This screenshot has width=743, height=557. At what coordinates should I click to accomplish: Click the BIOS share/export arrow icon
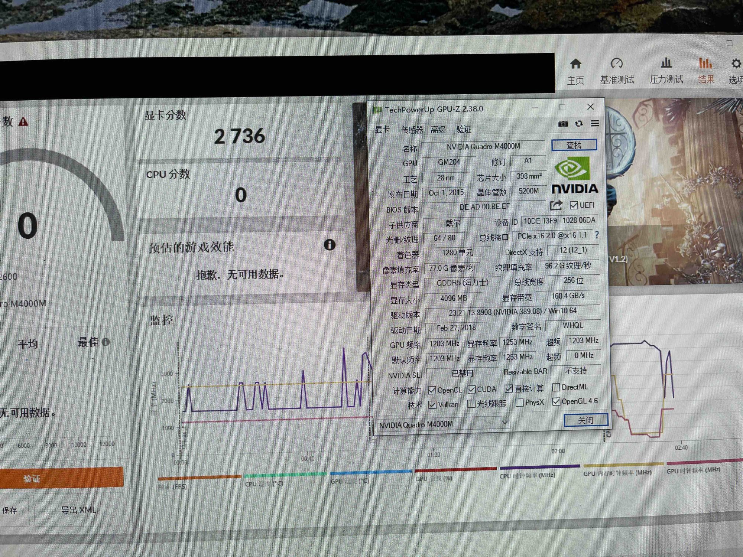click(x=556, y=205)
